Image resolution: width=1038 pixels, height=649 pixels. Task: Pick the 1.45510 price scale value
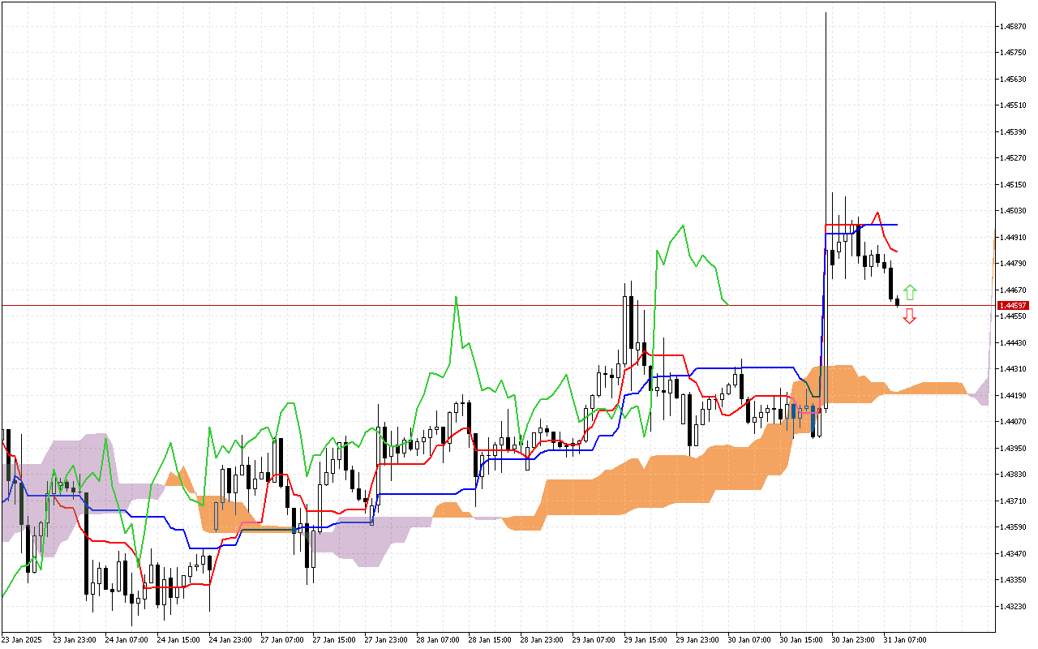pos(1014,105)
